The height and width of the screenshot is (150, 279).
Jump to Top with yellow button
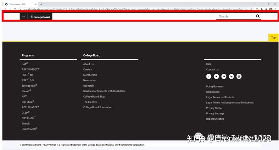click(273, 37)
